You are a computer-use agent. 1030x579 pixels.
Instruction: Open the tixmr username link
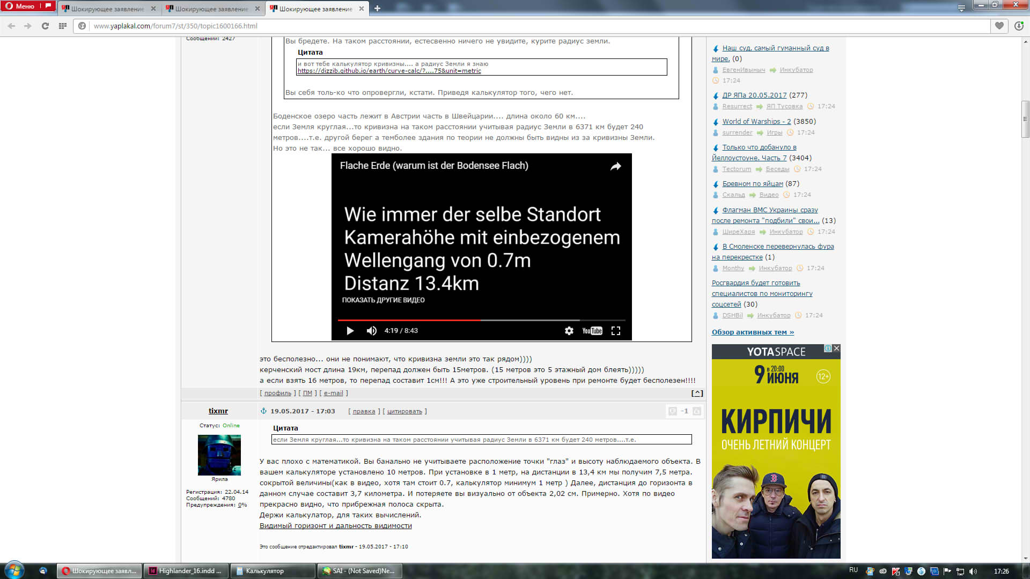pyautogui.click(x=218, y=411)
